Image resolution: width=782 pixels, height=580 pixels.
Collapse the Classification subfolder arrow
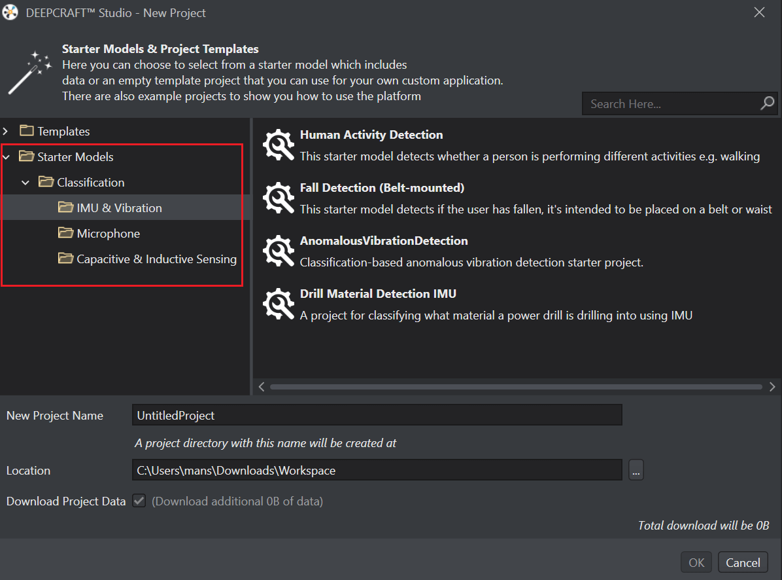tap(25, 183)
